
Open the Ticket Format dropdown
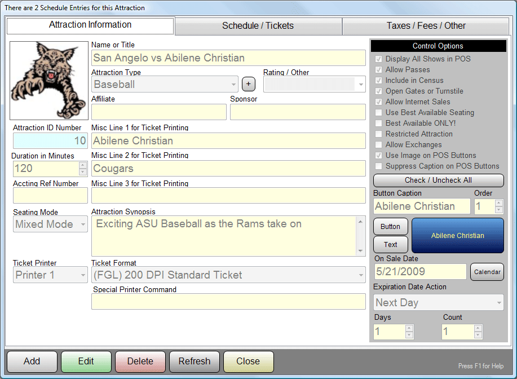[228, 275]
